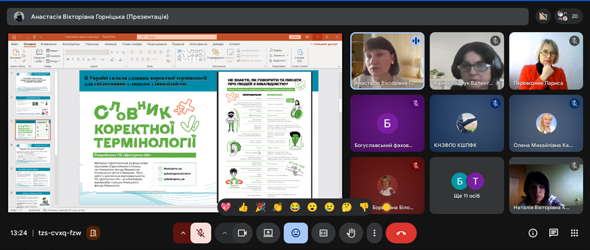Image resolution: width=590 pixels, height=250 pixels.
Task: Open microphone audio settings chevron
Action: point(183,233)
